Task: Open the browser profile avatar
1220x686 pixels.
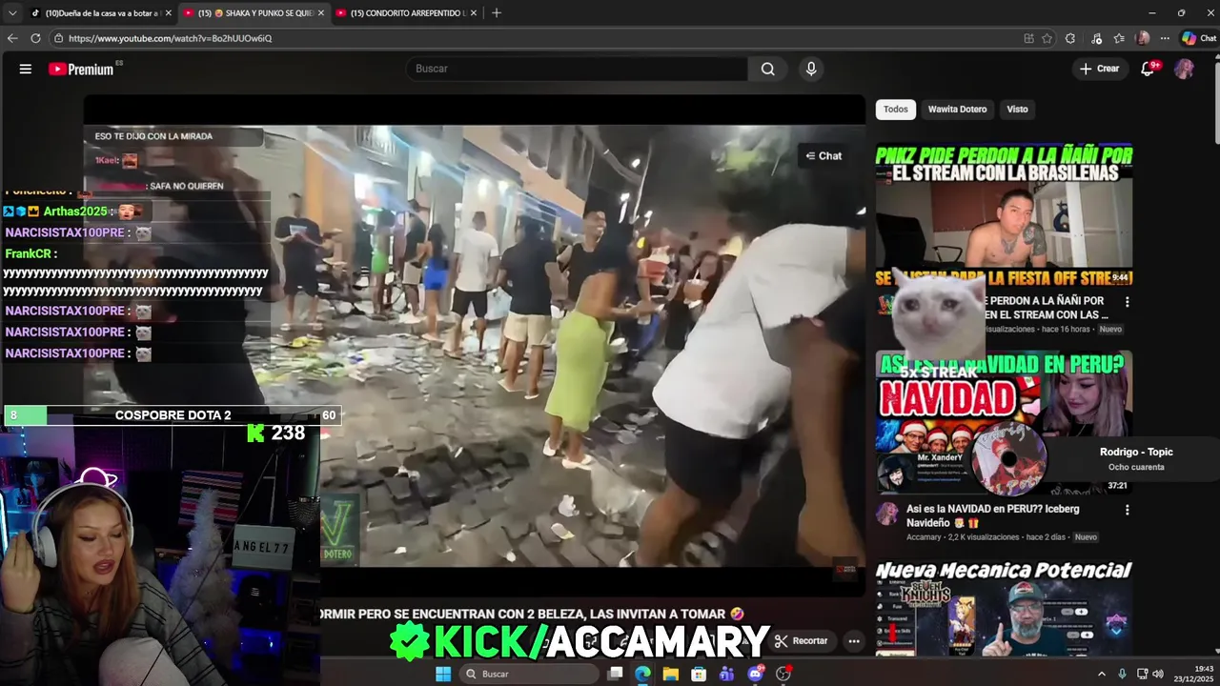Action: point(1143,38)
